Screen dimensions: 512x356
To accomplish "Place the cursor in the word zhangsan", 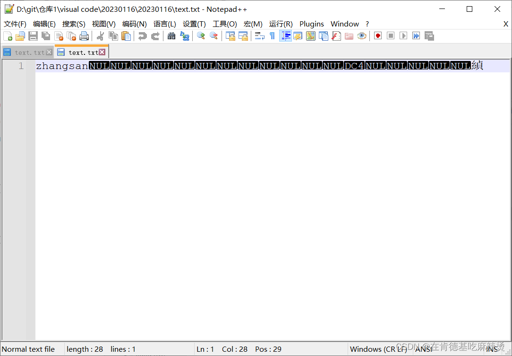I will click(x=62, y=66).
